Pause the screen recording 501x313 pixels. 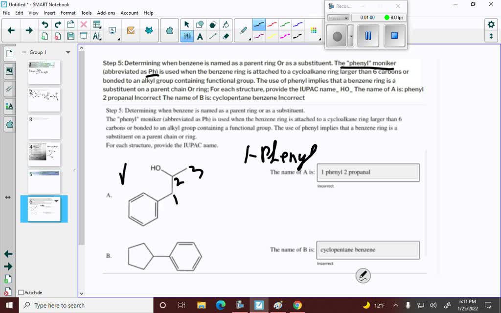click(368, 35)
